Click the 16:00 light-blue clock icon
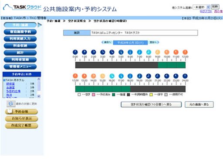223x159 pixels. coord(112,76)
